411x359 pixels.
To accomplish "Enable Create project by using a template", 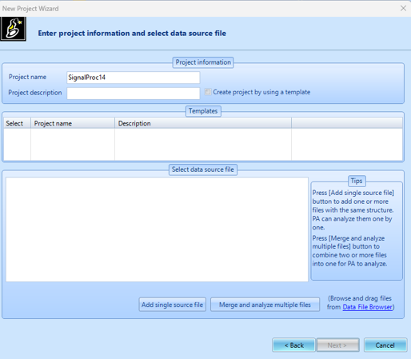I will pos(208,92).
